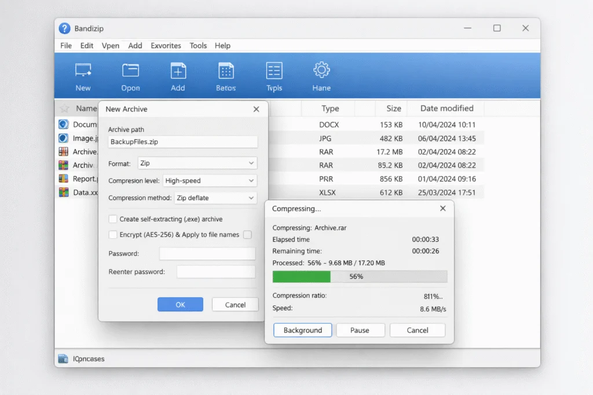Click the Add toolbar icon
593x395 pixels.
pos(178,75)
